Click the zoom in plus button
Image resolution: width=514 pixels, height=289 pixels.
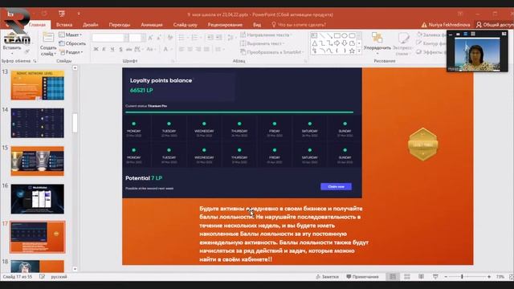[x=489, y=277]
